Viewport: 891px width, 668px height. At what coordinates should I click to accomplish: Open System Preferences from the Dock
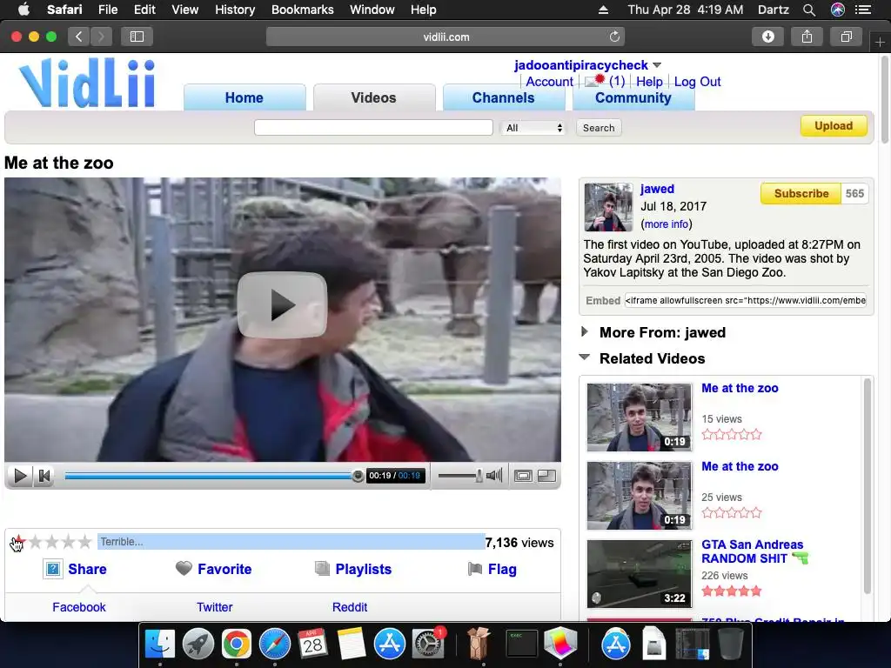pyautogui.click(x=427, y=644)
